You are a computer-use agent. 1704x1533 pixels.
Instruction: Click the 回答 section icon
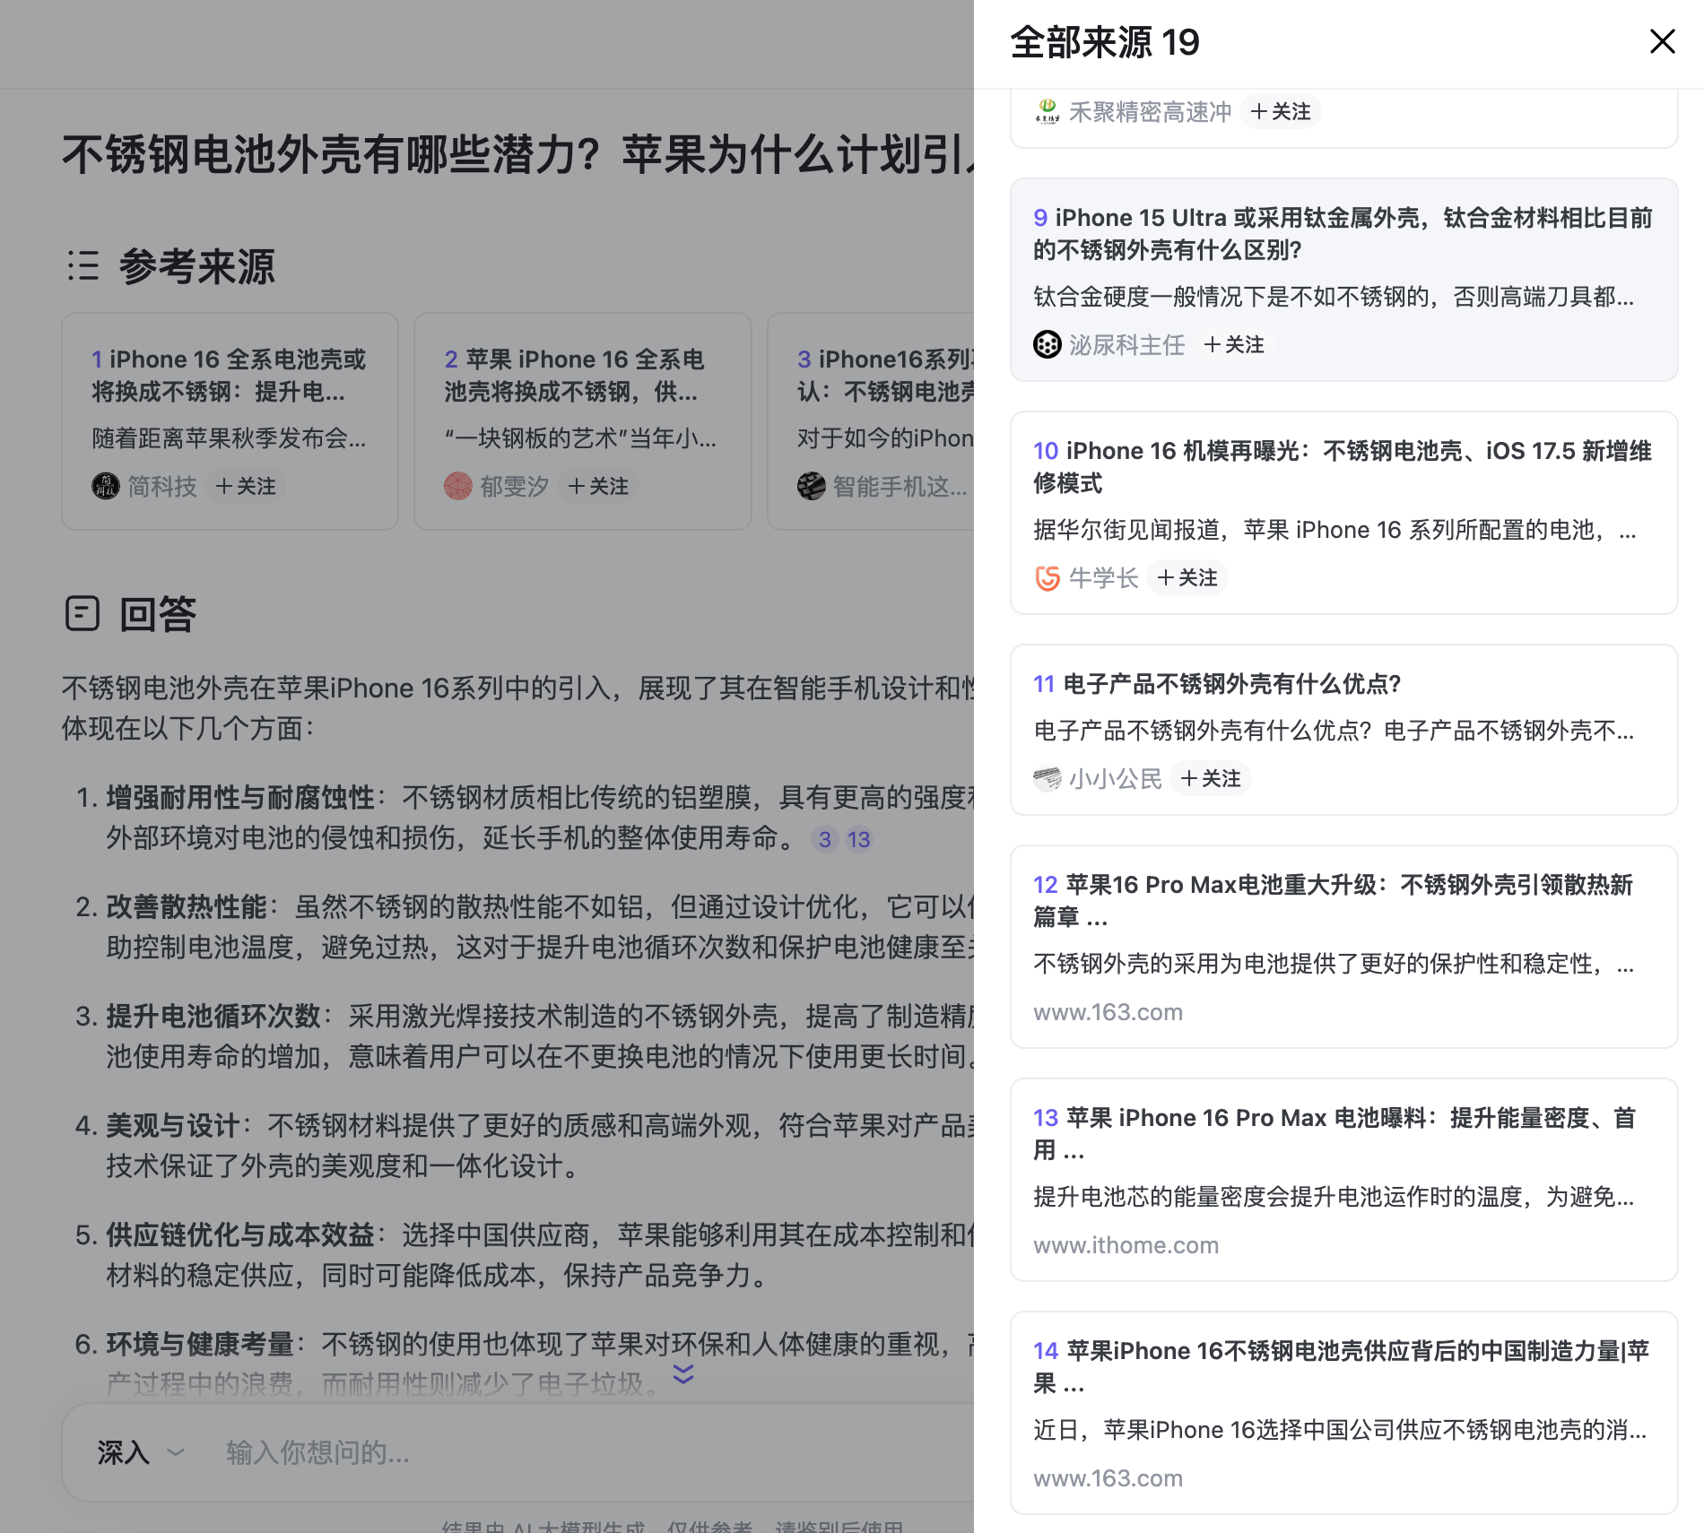coord(83,614)
